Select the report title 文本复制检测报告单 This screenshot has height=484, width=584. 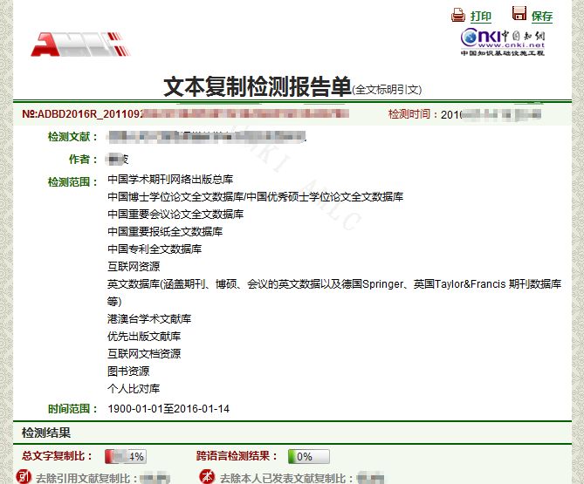click(x=258, y=86)
